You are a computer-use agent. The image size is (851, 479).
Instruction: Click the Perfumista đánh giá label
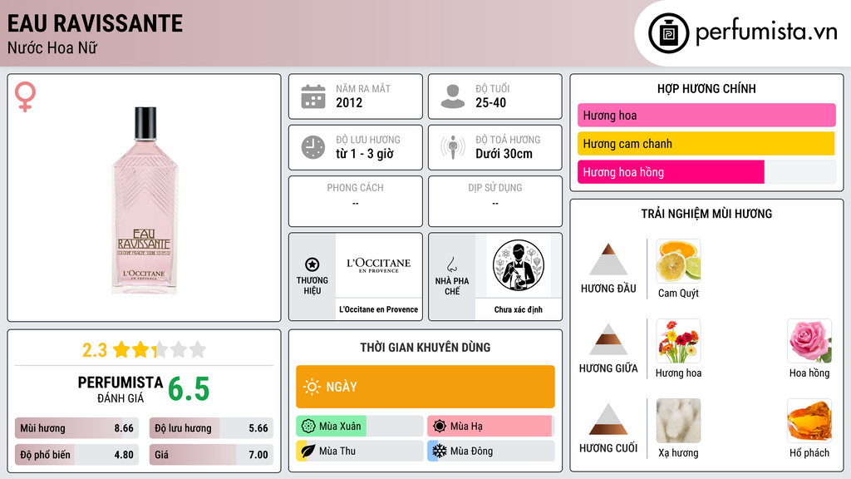121,389
